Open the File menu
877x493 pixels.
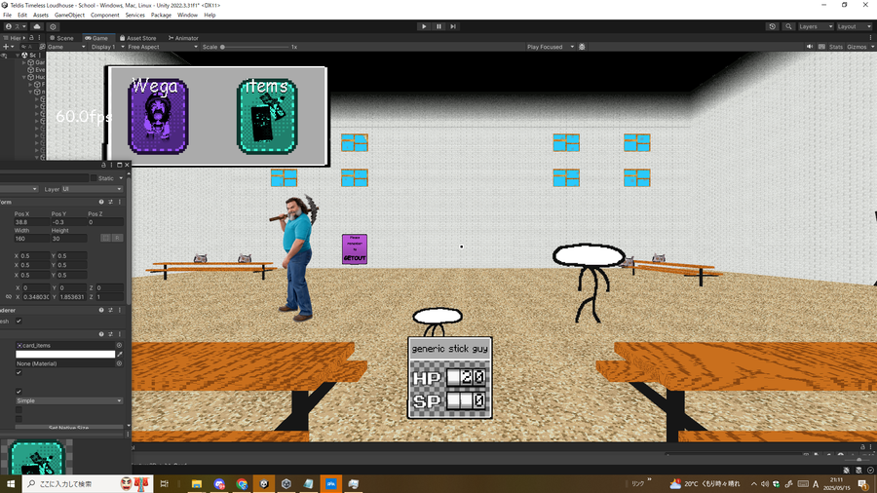pos(7,15)
